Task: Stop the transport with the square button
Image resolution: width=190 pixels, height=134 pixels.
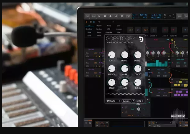Action: point(105,16)
